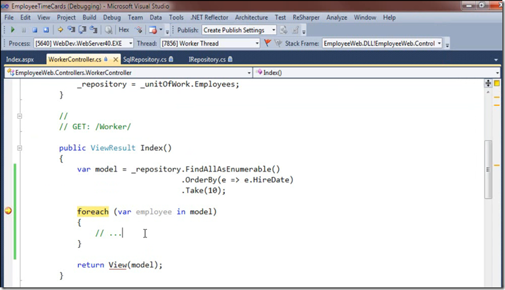The height and width of the screenshot is (290, 505).
Task: Click the Break All pause icon
Action: (23, 30)
